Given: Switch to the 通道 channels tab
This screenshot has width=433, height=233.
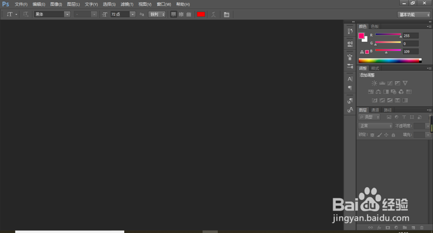Looking at the screenshot, I should (x=375, y=110).
